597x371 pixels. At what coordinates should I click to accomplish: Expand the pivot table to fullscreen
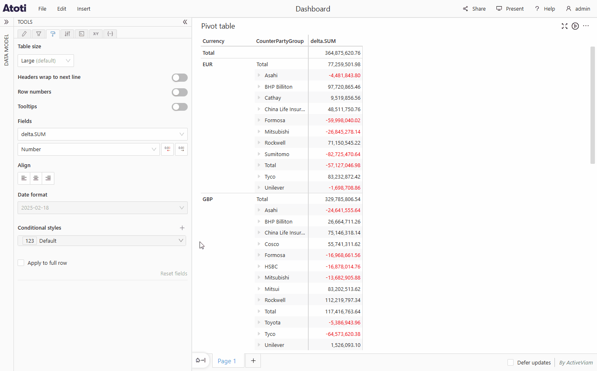click(565, 26)
